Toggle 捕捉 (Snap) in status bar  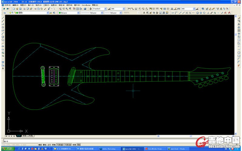pos(40,145)
